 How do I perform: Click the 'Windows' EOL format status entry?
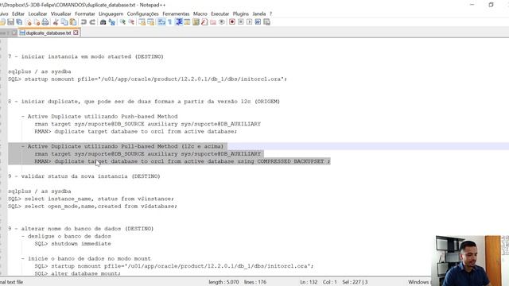click(419, 282)
